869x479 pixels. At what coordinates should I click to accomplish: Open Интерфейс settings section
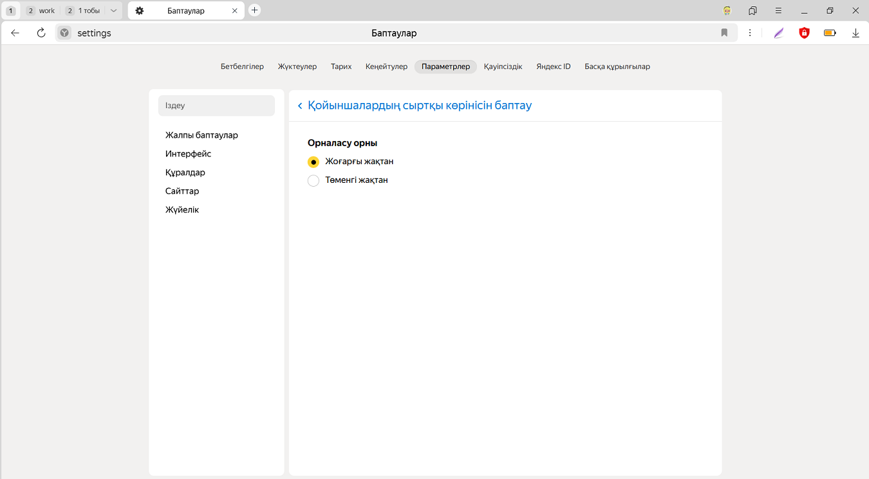click(x=188, y=154)
